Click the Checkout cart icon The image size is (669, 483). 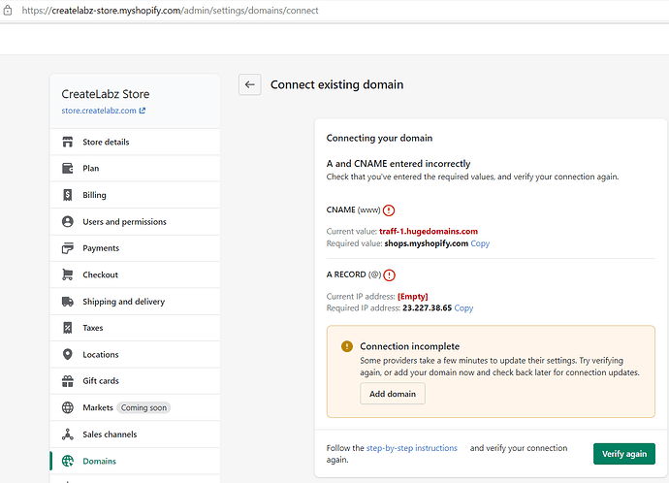[68, 274]
